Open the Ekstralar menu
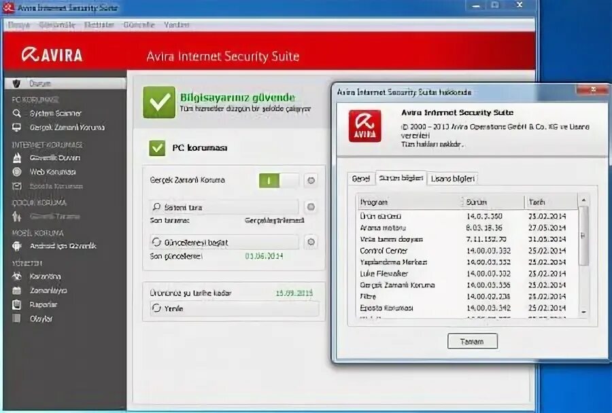 (x=99, y=25)
